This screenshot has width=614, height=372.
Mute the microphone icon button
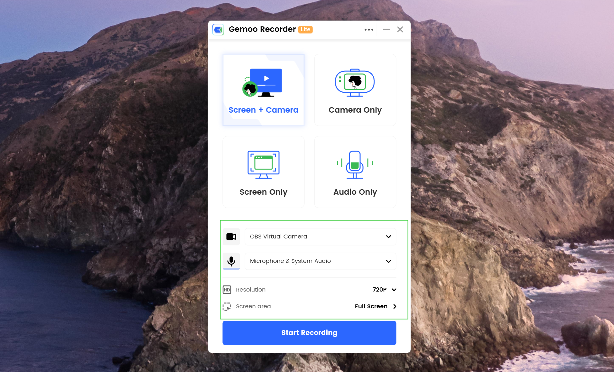(231, 261)
